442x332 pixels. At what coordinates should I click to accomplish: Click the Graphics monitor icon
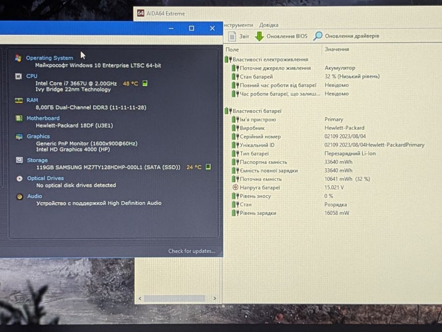[x=19, y=136]
